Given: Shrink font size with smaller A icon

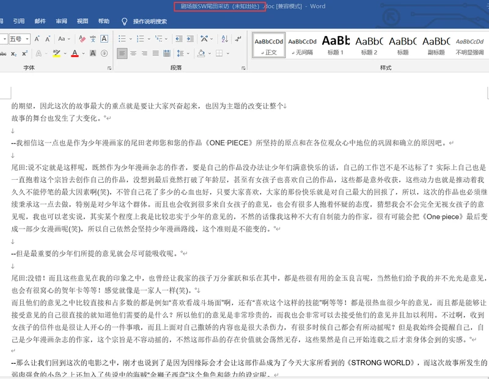Looking at the screenshot, I should 48,39.
